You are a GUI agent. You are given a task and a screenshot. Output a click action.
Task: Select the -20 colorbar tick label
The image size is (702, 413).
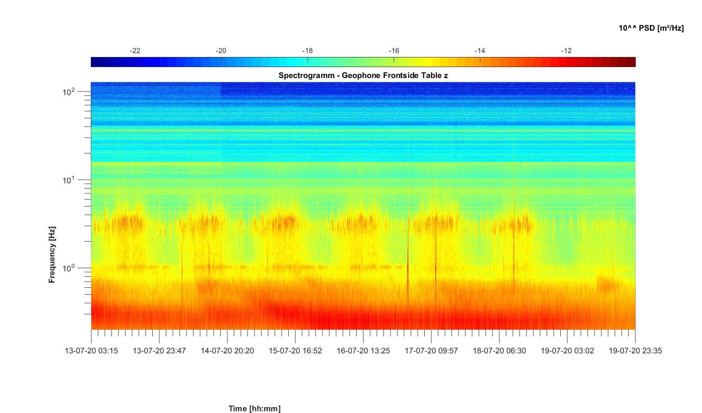(221, 51)
